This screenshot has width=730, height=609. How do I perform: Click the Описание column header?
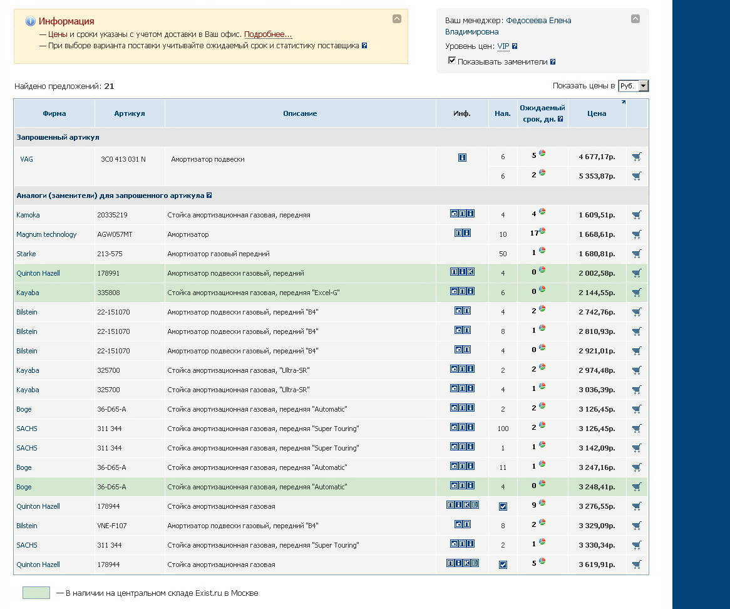[x=300, y=113]
